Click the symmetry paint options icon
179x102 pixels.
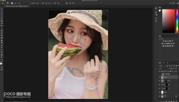[73, 3]
